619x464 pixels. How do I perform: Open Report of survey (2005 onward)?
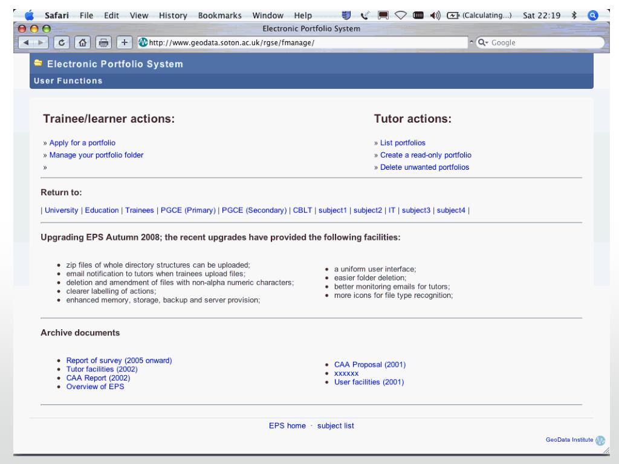[x=119, y=361]
